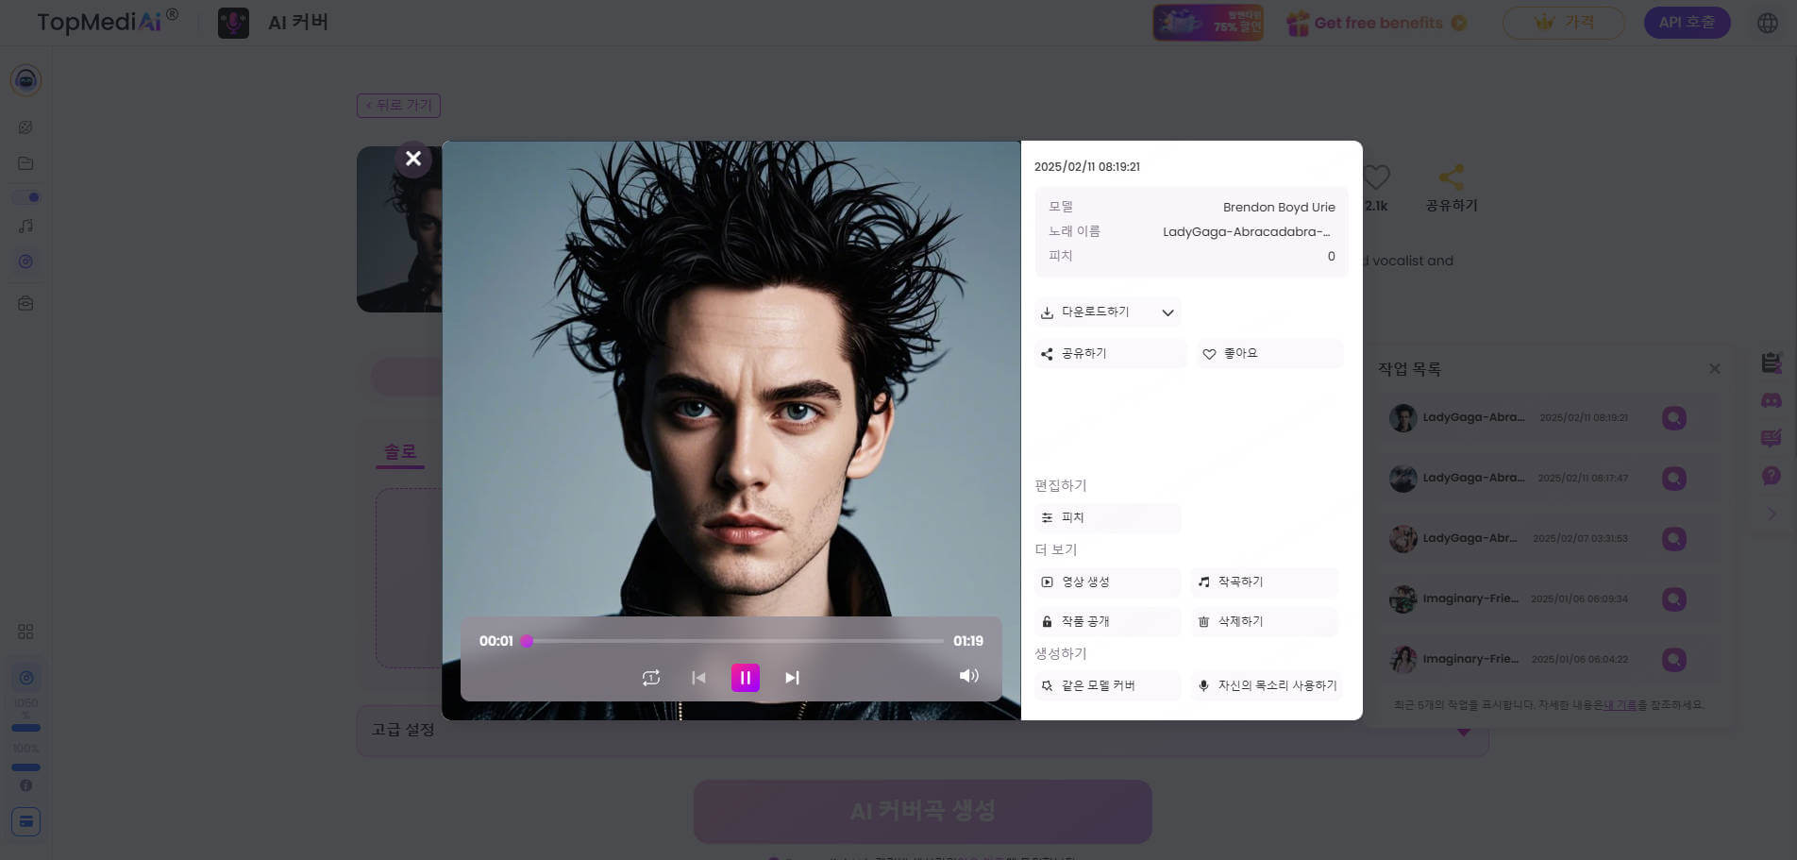The image size is (1797, 860).
Task: Go back with 뒤로 가기 button
Action: click(x=398, y=106)
